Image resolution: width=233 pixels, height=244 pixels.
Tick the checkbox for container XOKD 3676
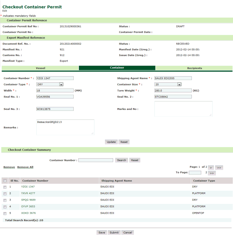[5, 214]
